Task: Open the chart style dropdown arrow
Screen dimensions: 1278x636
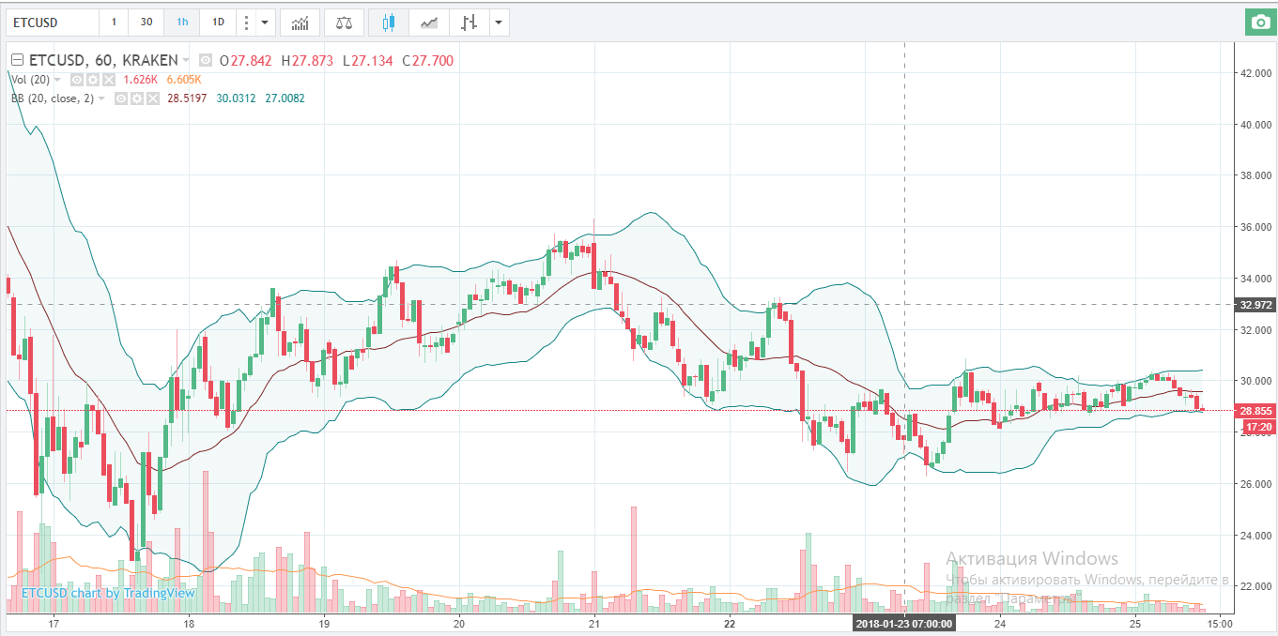Action: point(498,22)
